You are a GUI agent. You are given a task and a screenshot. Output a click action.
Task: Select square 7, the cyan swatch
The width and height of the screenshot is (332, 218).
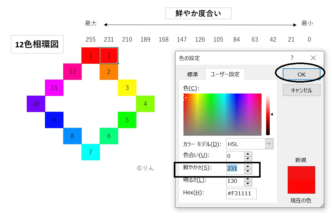pyautogui.click(x=91, y=152)
